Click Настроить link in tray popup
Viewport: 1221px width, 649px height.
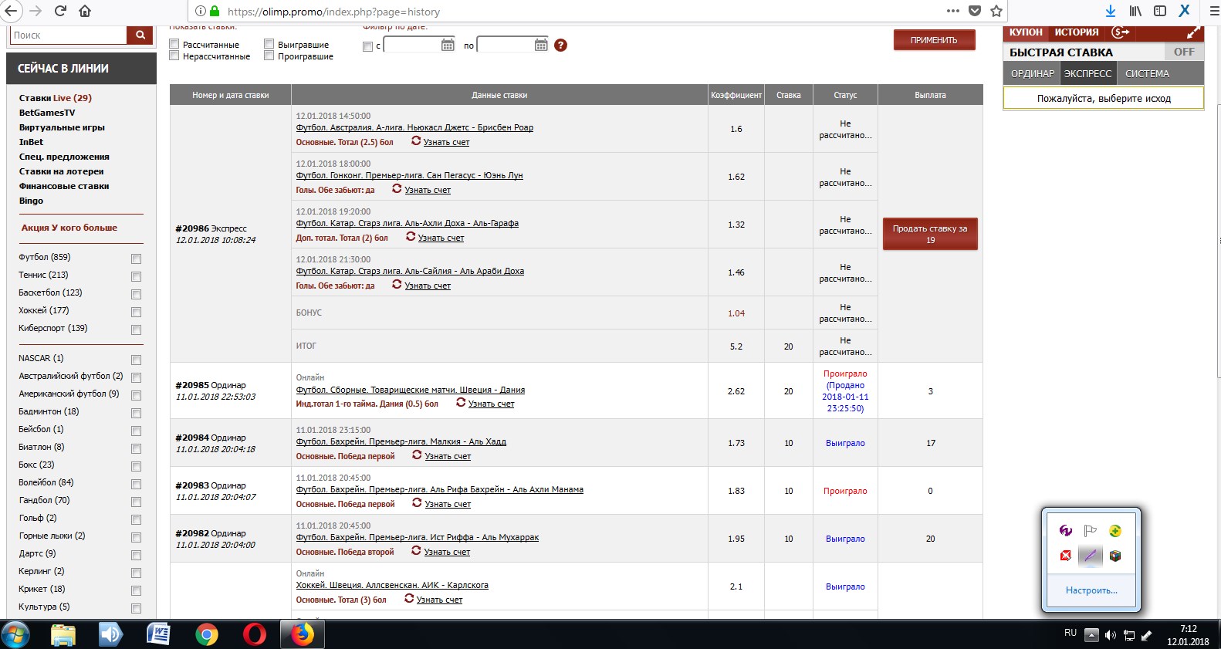coord(1091,590)
